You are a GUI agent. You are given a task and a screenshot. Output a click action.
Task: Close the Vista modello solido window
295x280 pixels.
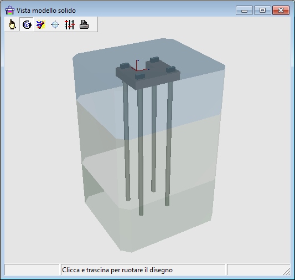click(281, 10)
